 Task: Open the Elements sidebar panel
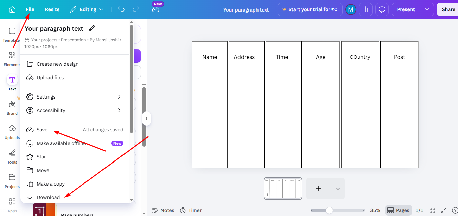tap(12, 59)
